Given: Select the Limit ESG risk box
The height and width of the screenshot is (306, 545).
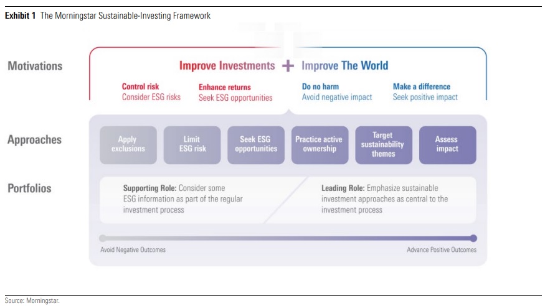Looking at the screenshot, I should click(x=192, y=144).
